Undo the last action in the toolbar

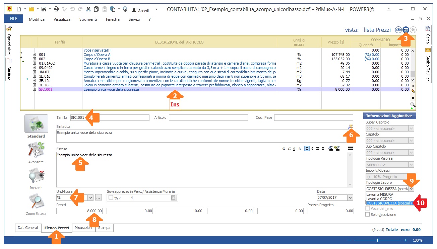pos(72,9)
